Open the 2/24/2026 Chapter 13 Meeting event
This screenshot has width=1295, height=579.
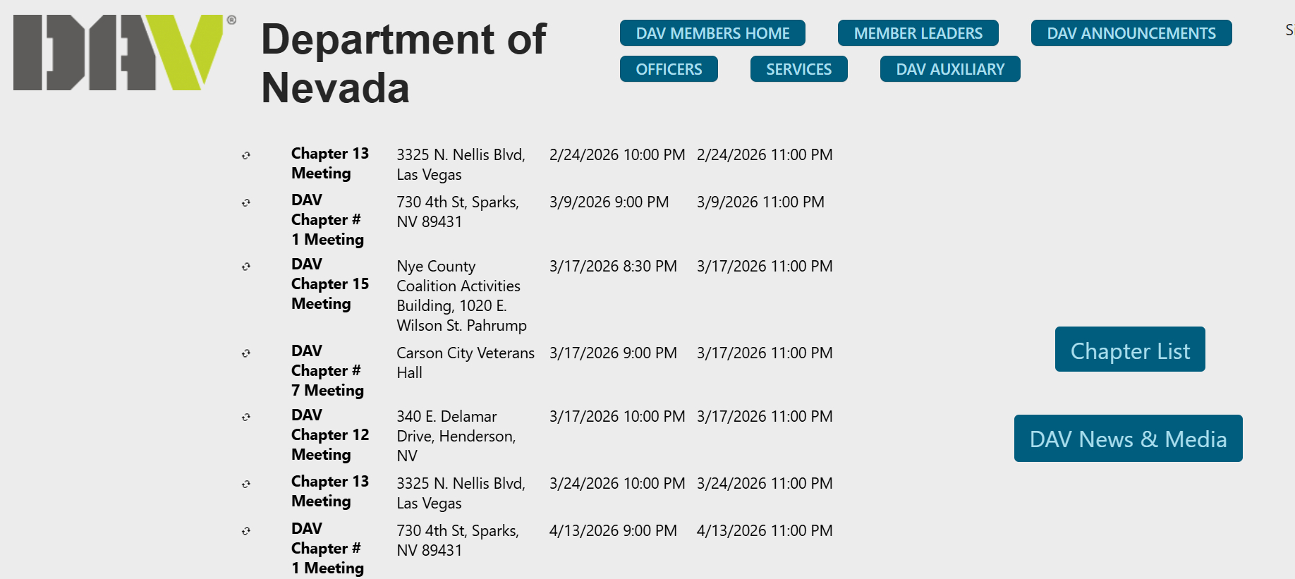click(x=329, y=164)
